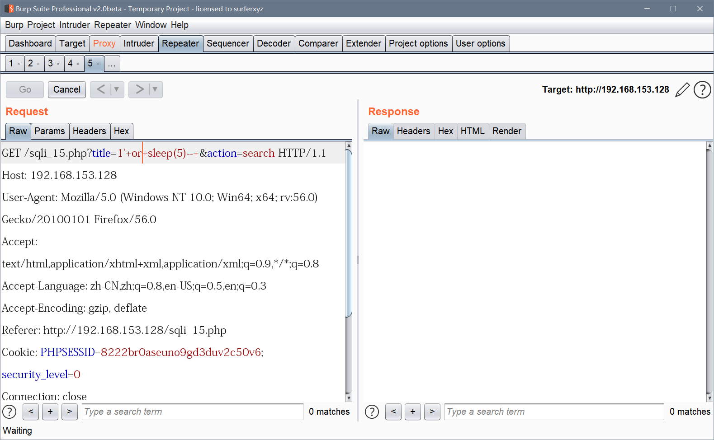The width and height of the screenshot is (714, 440).
Task: Click the edit target pencil icon
Action: tap(682, 89)
